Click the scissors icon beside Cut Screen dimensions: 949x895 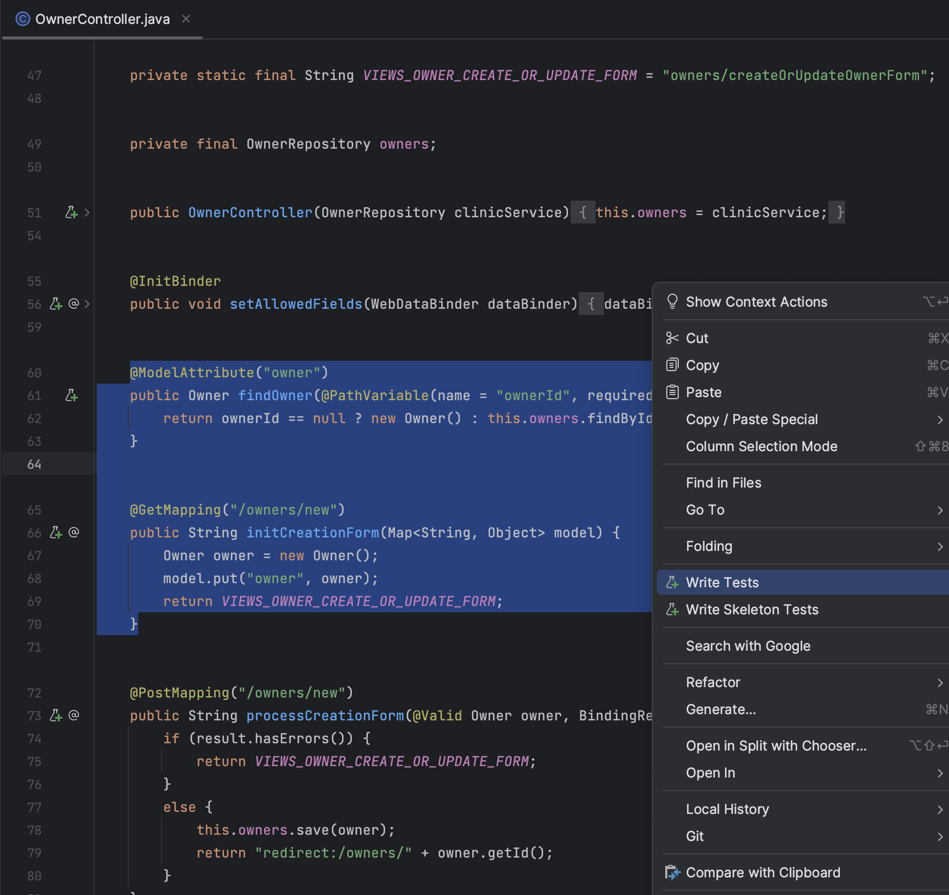click(672, 338)
